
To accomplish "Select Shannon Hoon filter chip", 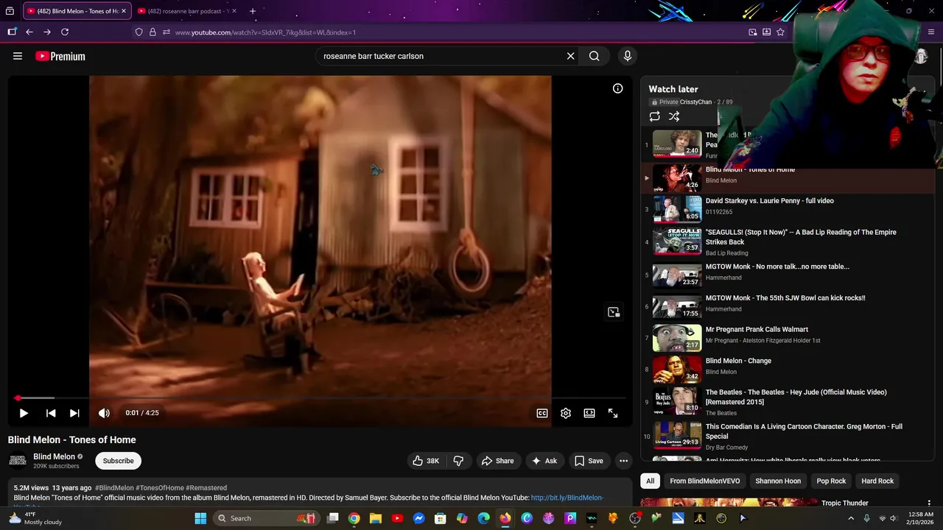I will (x=778, y=481).
